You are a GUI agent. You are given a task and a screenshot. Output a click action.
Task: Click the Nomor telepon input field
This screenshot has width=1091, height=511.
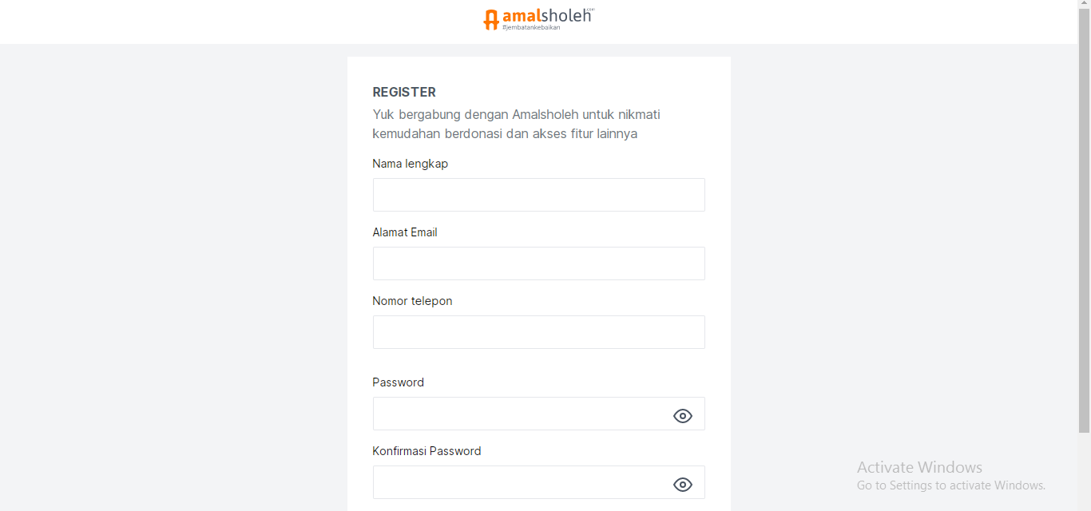coord(538,332)
